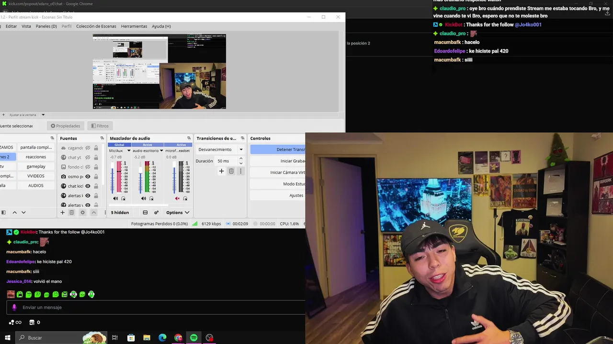Adjust the audio escritorio volume fader

tap(141, 177)
